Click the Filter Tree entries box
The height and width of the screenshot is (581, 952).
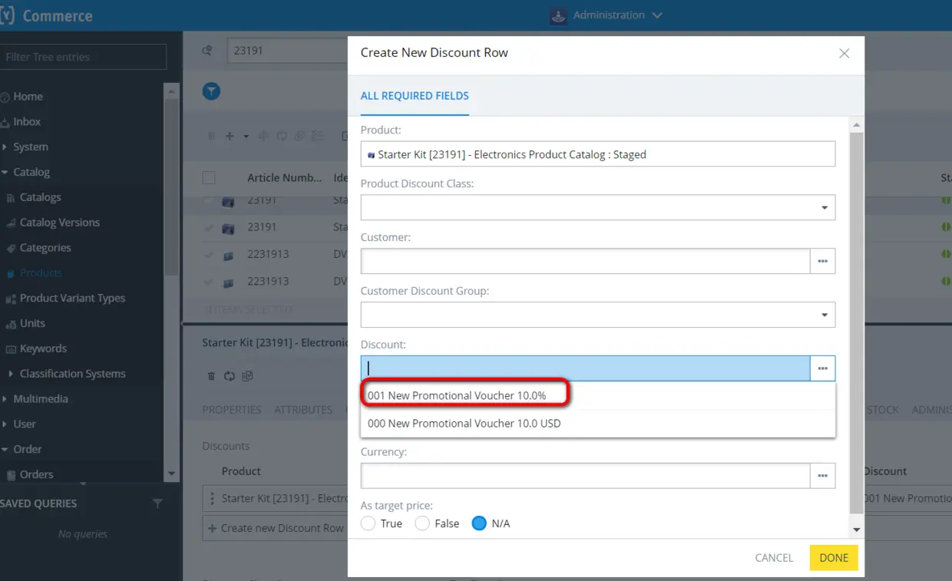[83, 57]
